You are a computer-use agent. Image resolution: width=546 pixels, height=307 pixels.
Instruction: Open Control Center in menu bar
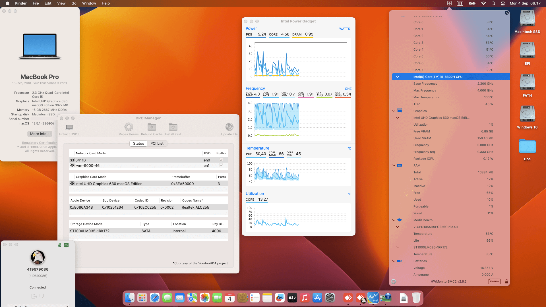click(503, 3)
